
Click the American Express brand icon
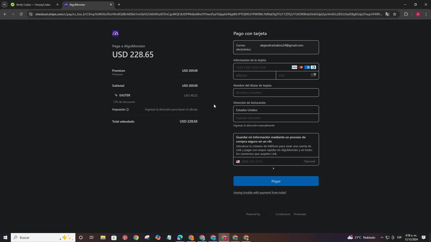pyautogui.click(x=307, y=67)
